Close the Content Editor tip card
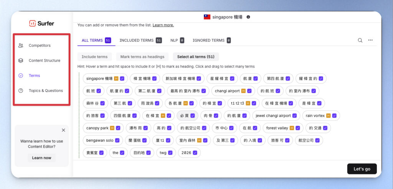 pos(63,130)
